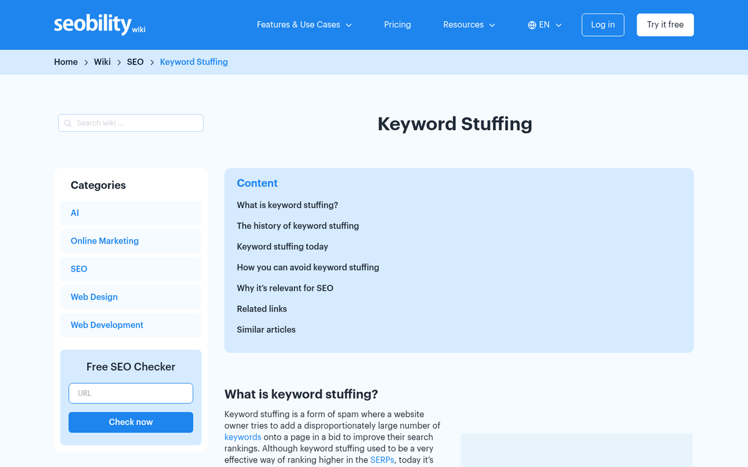Screen dimensions: 748x467
Task: Click the 'Content' table of contents heading
Action: pos(257,183)
